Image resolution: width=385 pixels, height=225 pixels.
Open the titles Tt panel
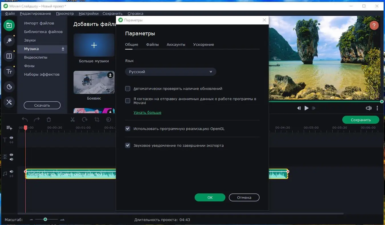point(9,71)
